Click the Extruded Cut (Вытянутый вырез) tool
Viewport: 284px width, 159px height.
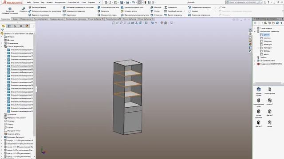click(37, 8)
